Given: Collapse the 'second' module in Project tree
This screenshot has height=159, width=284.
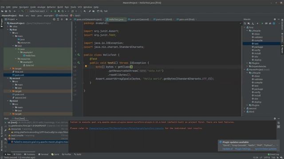Looking at the screenshot, I should point(8,78).
